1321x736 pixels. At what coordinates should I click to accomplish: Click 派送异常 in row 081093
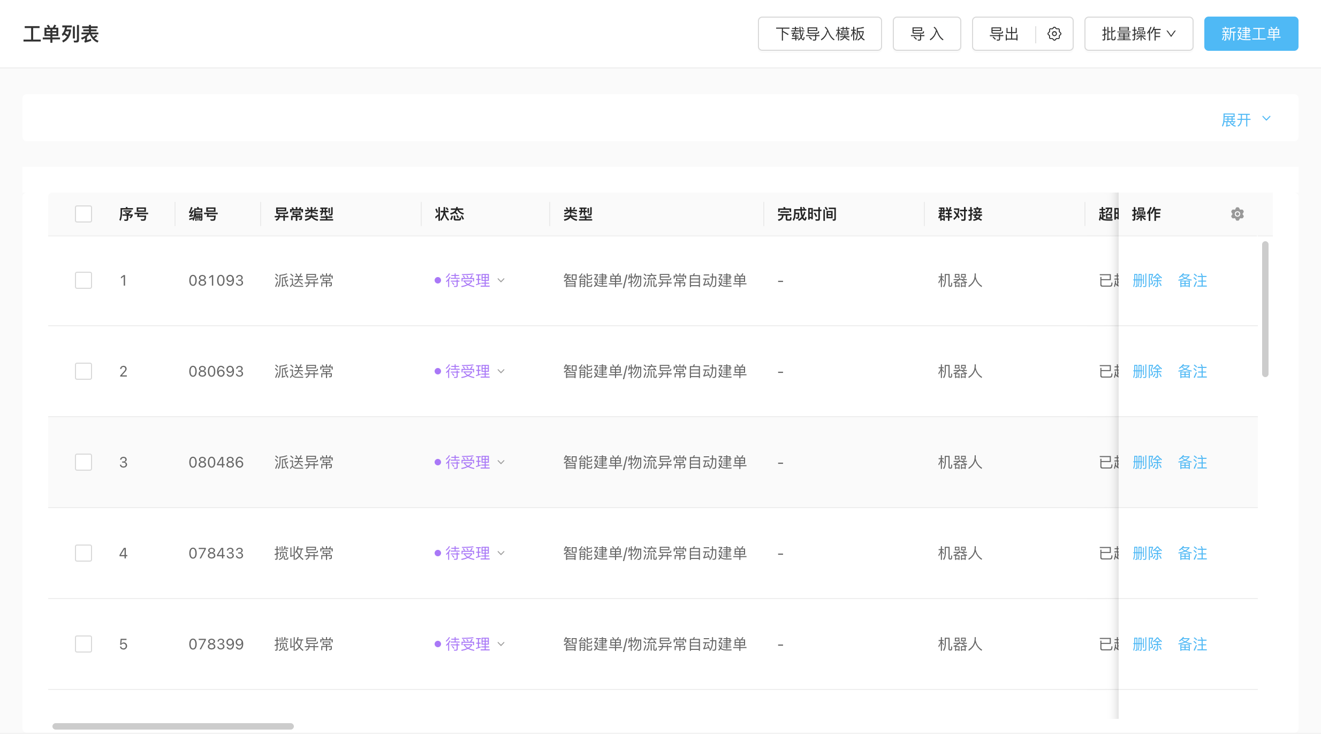(303, 280)
